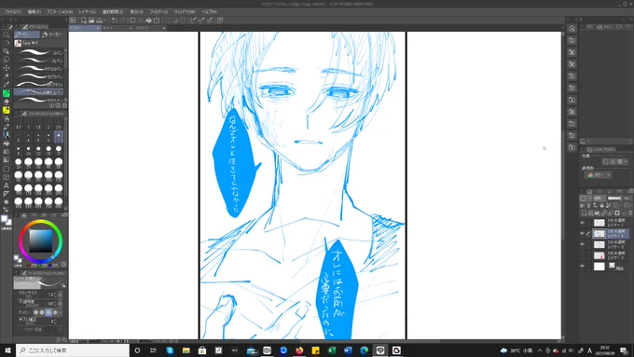The image size is (634, 357).
Task: Hide レイヤー3 using its eye icon
Action: [582, 244]
